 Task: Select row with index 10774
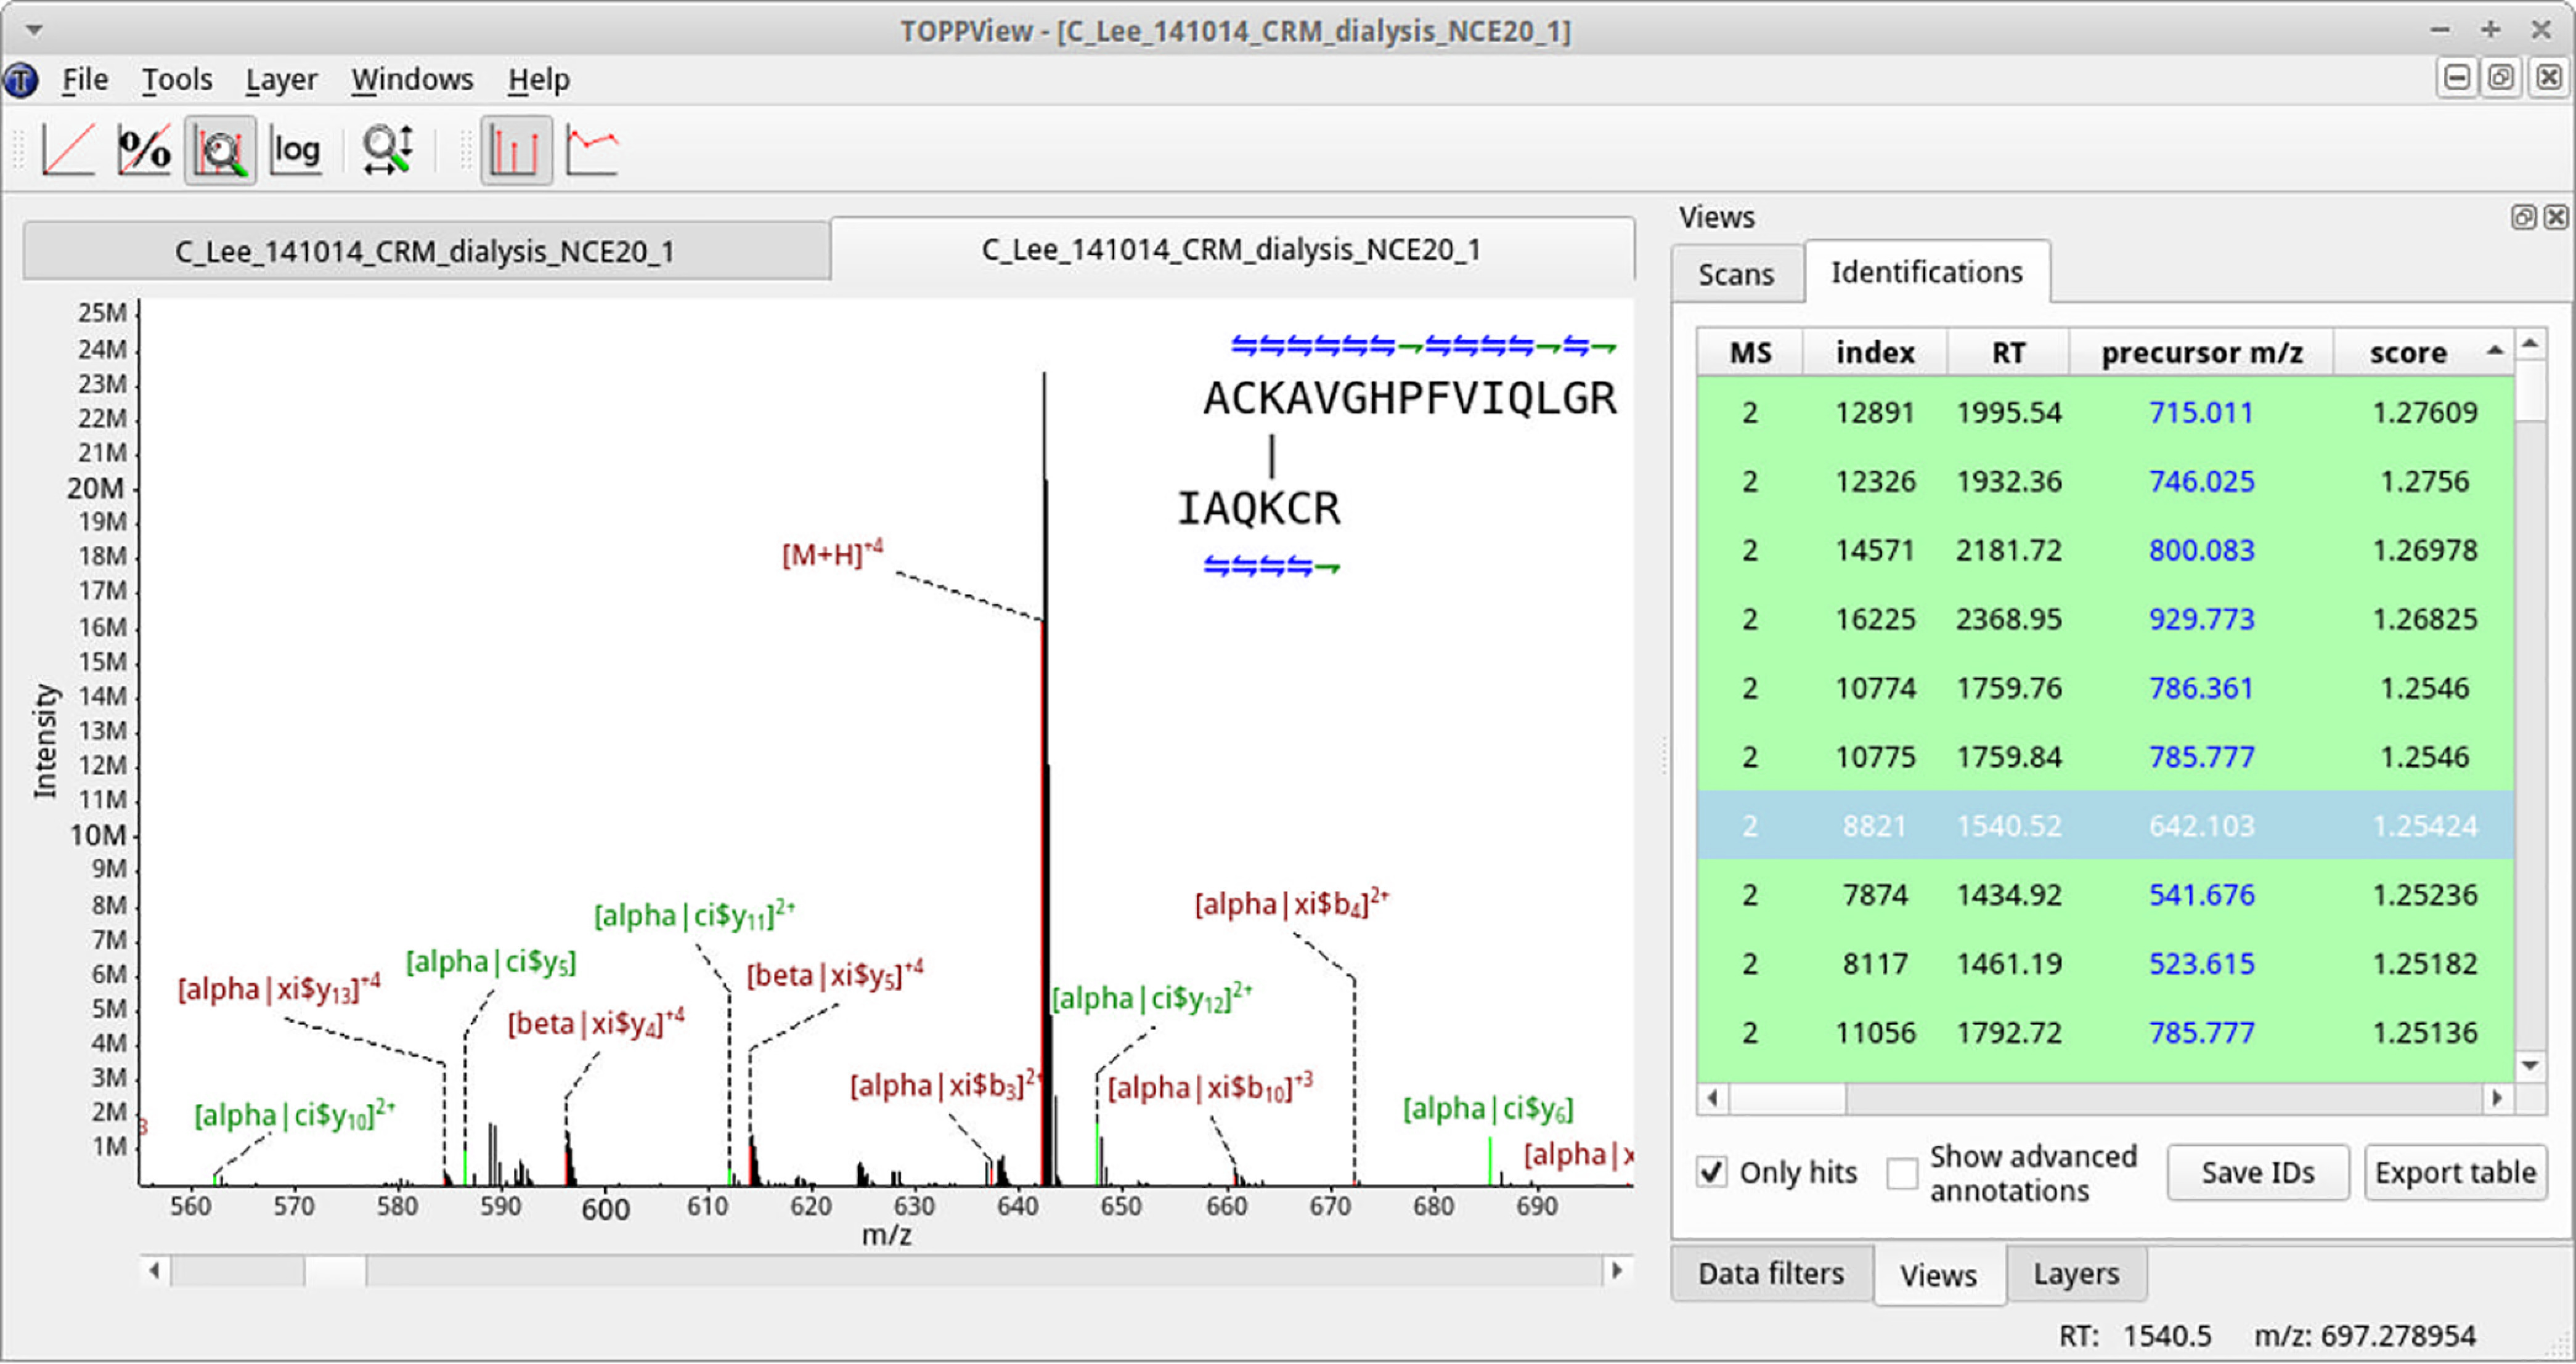pyautogui.click(x=2105, y=688)
